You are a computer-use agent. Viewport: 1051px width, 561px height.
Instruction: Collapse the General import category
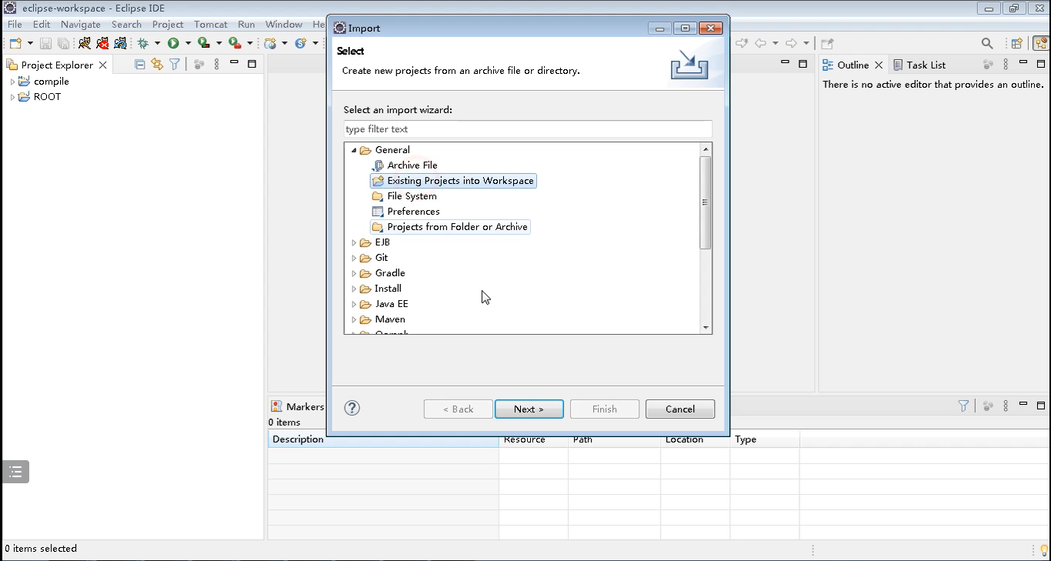point(354,150)
